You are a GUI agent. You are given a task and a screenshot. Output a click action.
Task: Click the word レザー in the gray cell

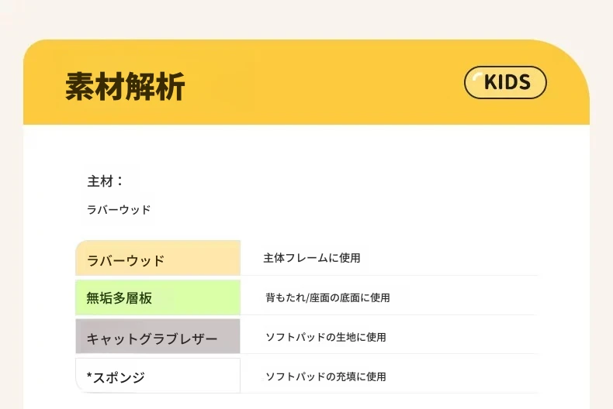tap(199, 339)
